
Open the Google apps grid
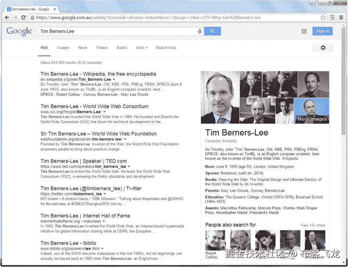click(304, 31)
